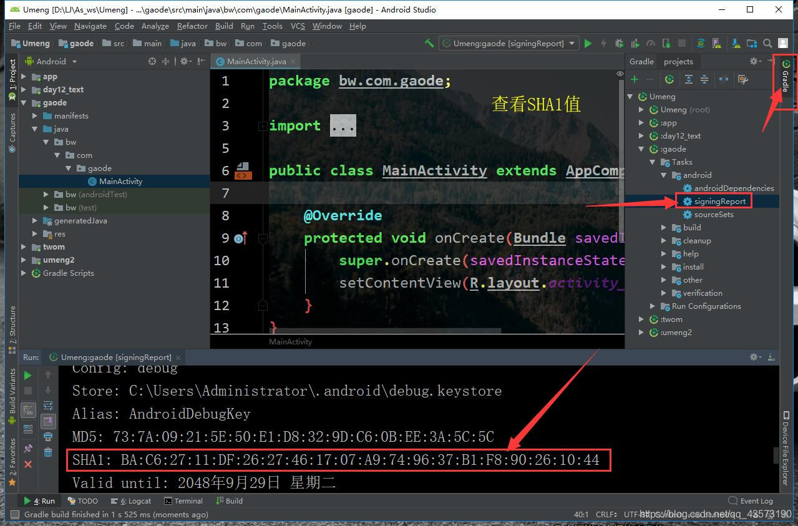Click Hide Project panel icon
798x526 pixels.
(x=202, y=61)
